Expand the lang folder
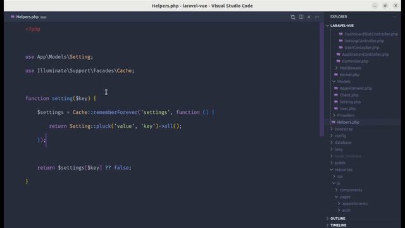405x228 pixels. pyautogui.click(x=339, y=149)
